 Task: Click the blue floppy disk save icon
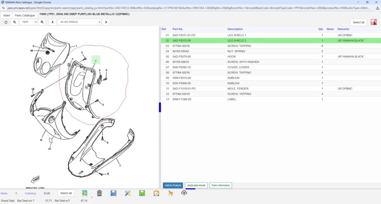coord(114,193)
